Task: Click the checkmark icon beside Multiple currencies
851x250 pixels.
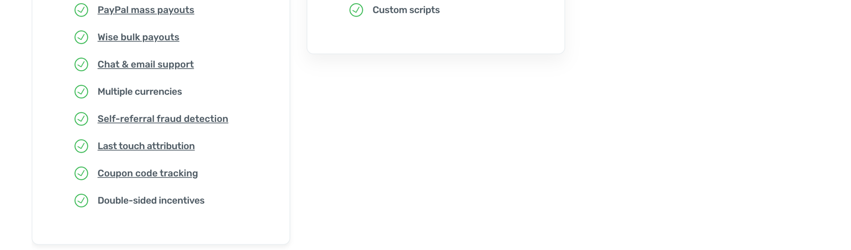Action: (x=81, y=91)
